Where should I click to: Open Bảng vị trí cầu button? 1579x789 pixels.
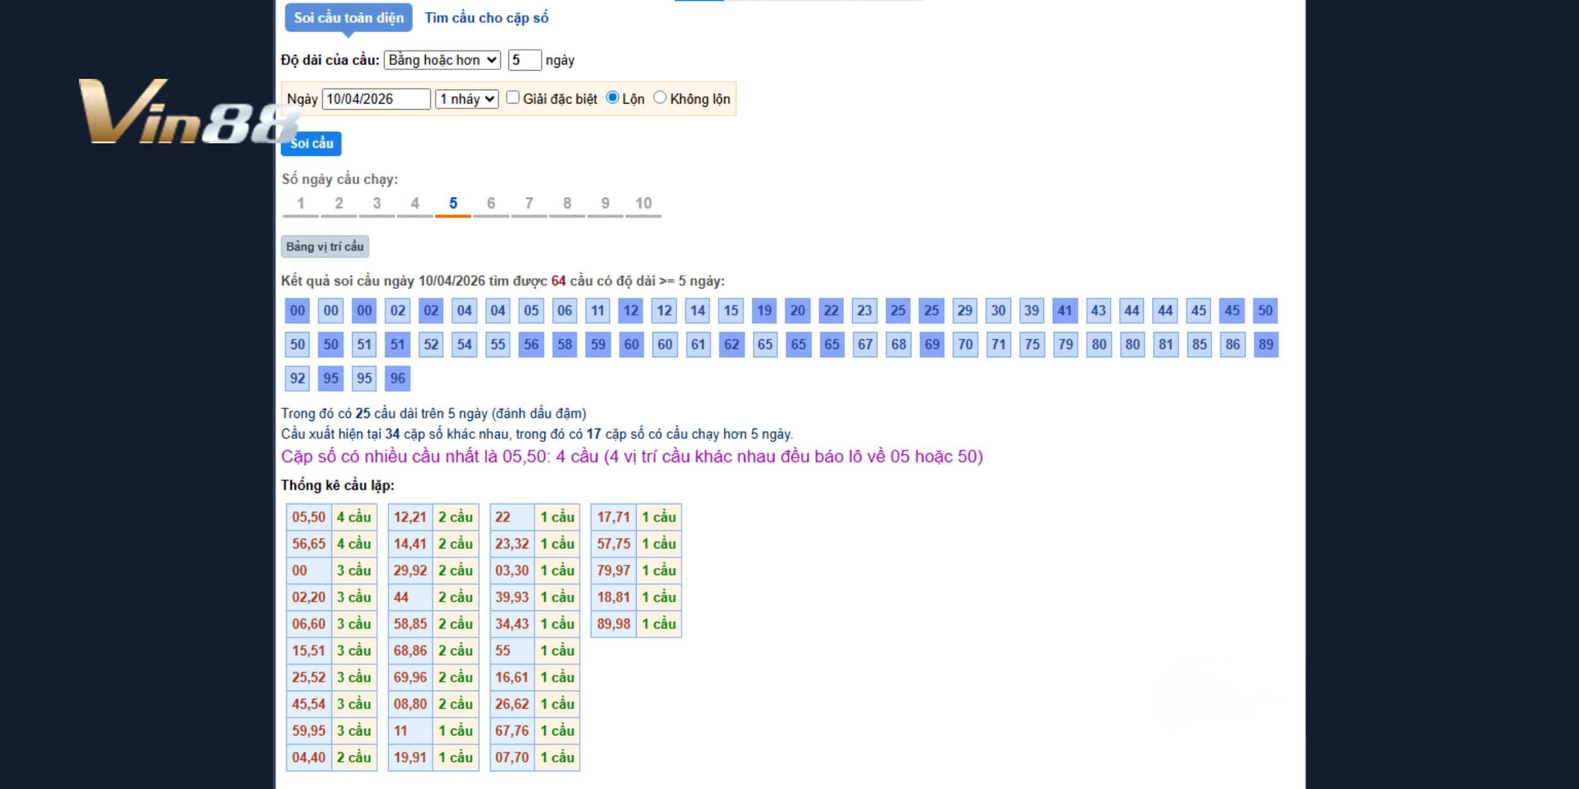(325, 246)
